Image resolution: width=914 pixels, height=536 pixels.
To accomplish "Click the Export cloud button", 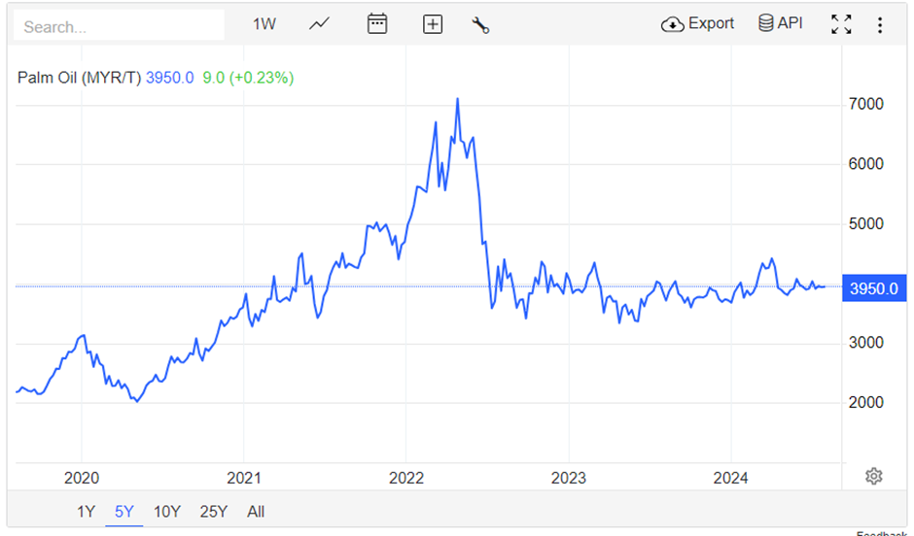I will point(697,24).
